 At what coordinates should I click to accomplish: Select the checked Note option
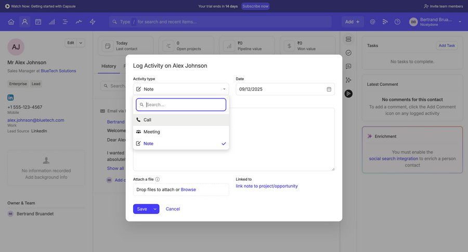click(181, 144)
